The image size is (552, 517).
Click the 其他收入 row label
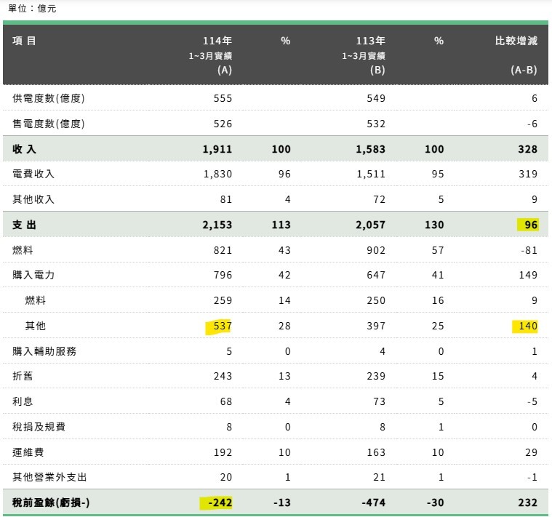(x=33, y=199)
